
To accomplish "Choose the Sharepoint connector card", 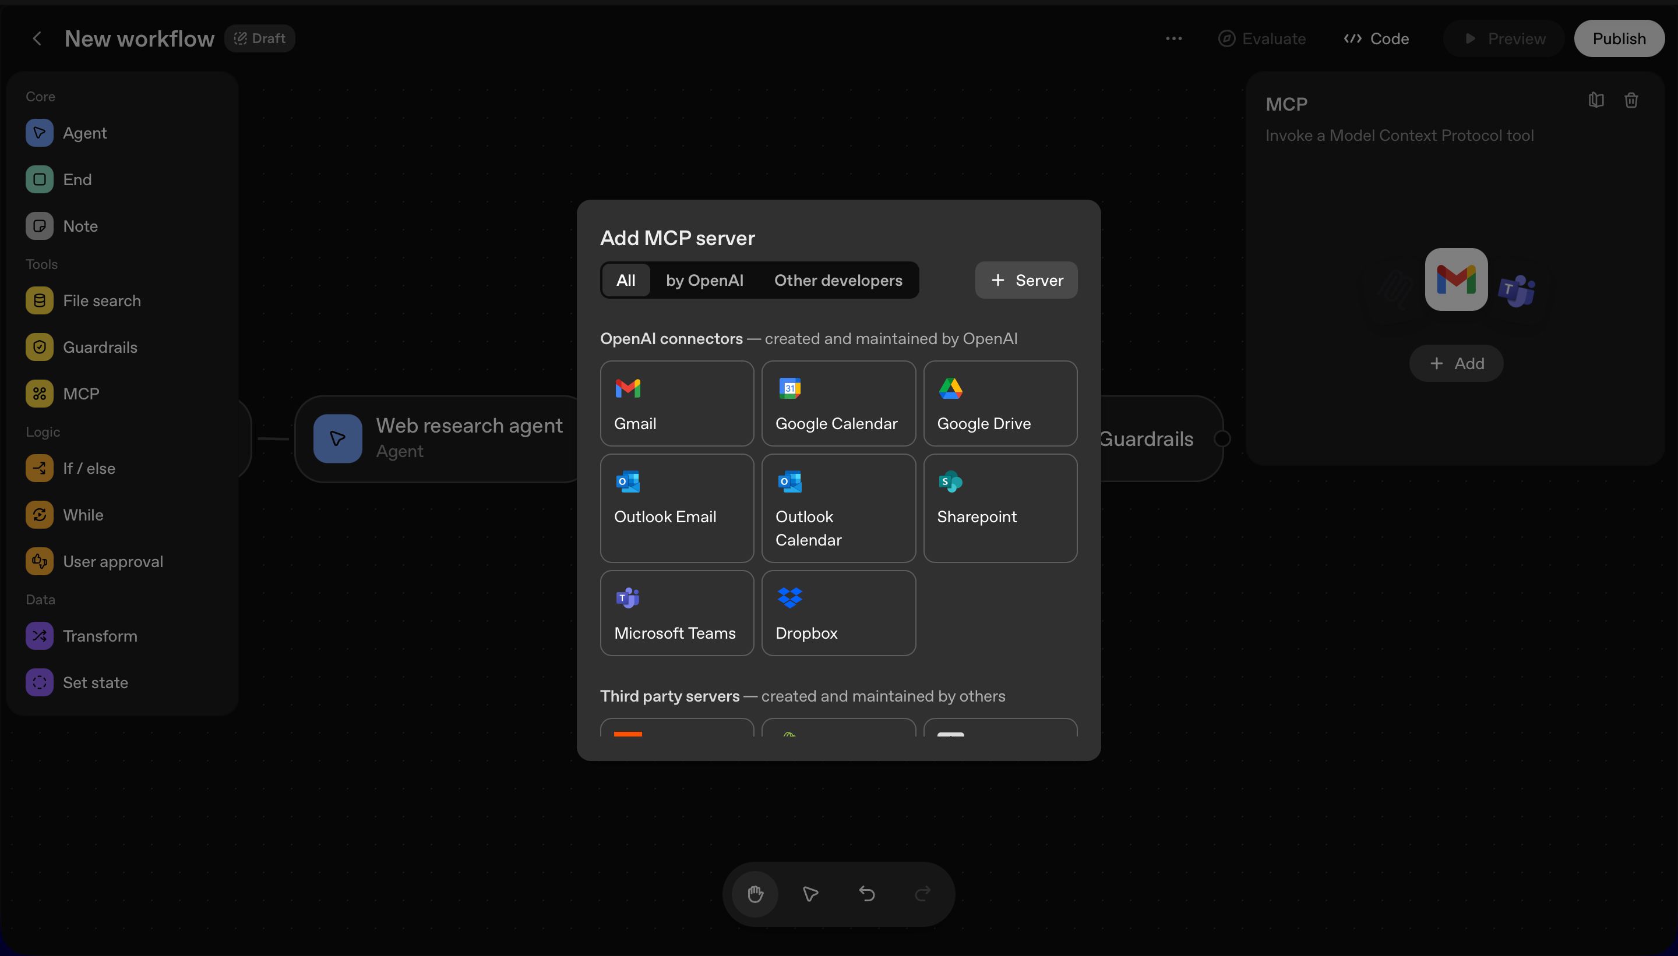I will (x=999, y=508).
